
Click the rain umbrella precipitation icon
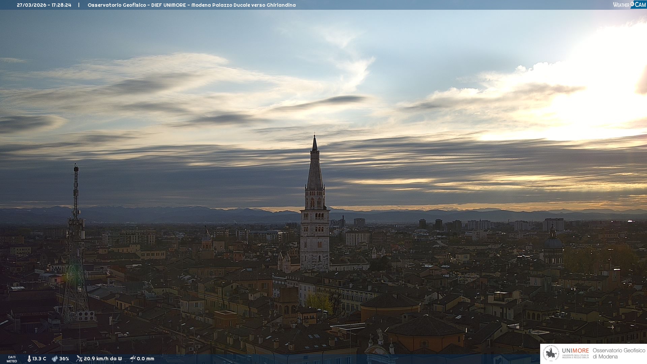tap(132, 359)
